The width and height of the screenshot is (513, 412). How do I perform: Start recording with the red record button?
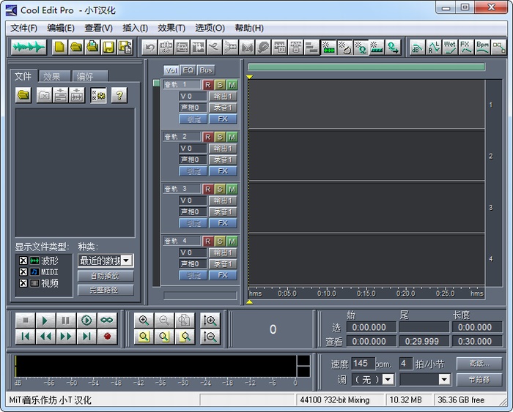(x=107, y=336)
